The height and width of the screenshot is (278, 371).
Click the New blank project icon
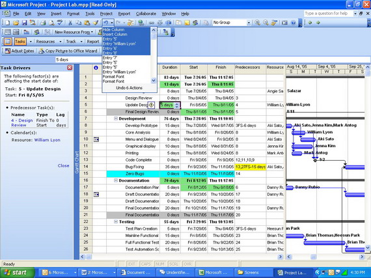pos(8,23)
